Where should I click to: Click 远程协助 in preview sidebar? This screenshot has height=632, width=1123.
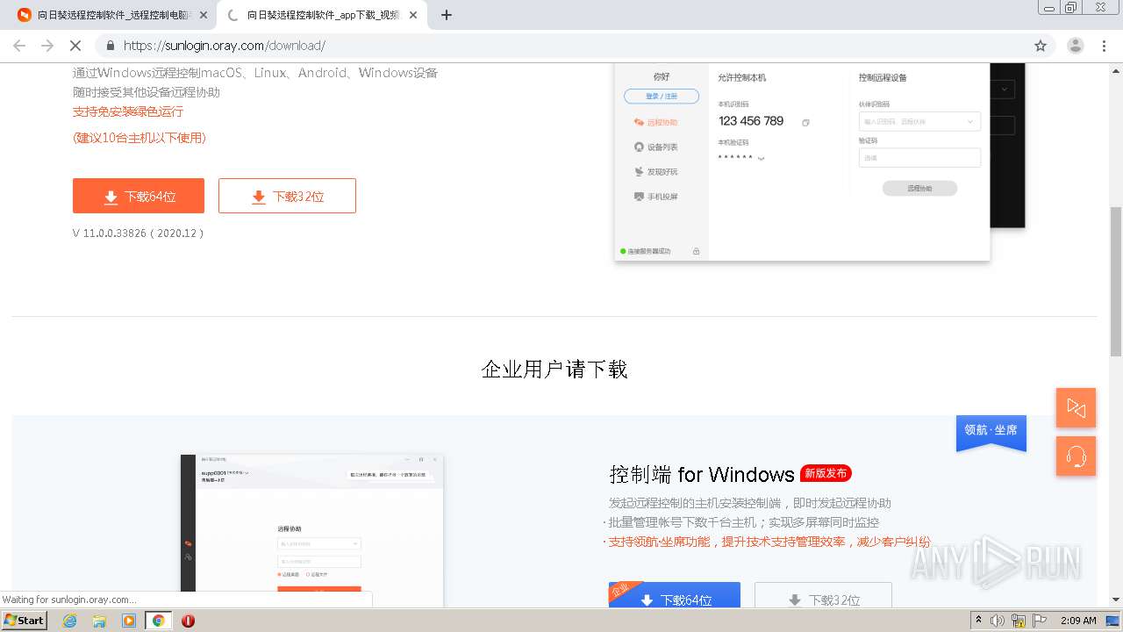point(655,122)
